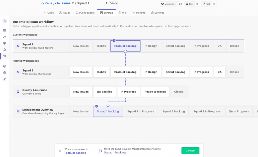Click the Zeus owner link
Screen dimensions: 258x157
[x=48, y=3]
